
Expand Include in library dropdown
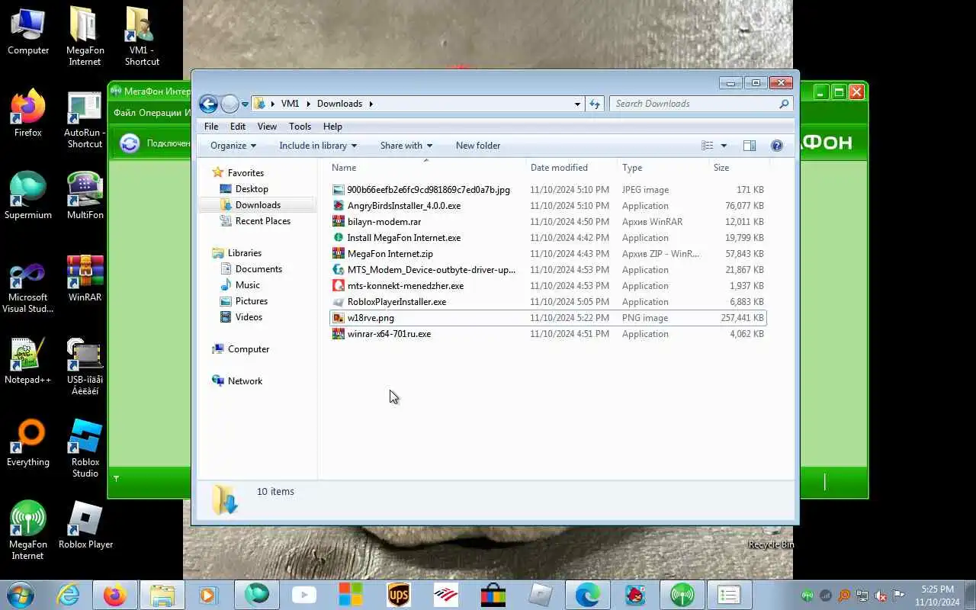[318, 146]
